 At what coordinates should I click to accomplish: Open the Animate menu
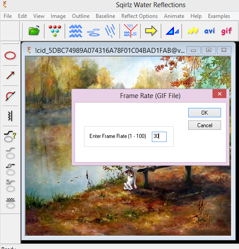tap(174, 16)
